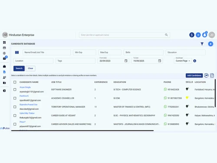Image resolution: width=217 pixels, height=163 pixels.
Task: Click the yellow skills bulb icon
Action: pyautogui.click(x=187, y=98)
